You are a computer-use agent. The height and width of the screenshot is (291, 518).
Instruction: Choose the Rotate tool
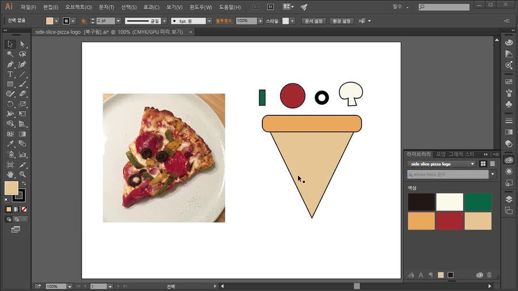pos(10,104)
